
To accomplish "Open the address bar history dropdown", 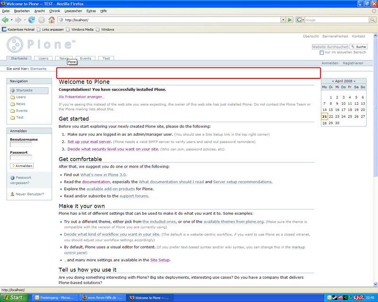I will pos(283,20).
